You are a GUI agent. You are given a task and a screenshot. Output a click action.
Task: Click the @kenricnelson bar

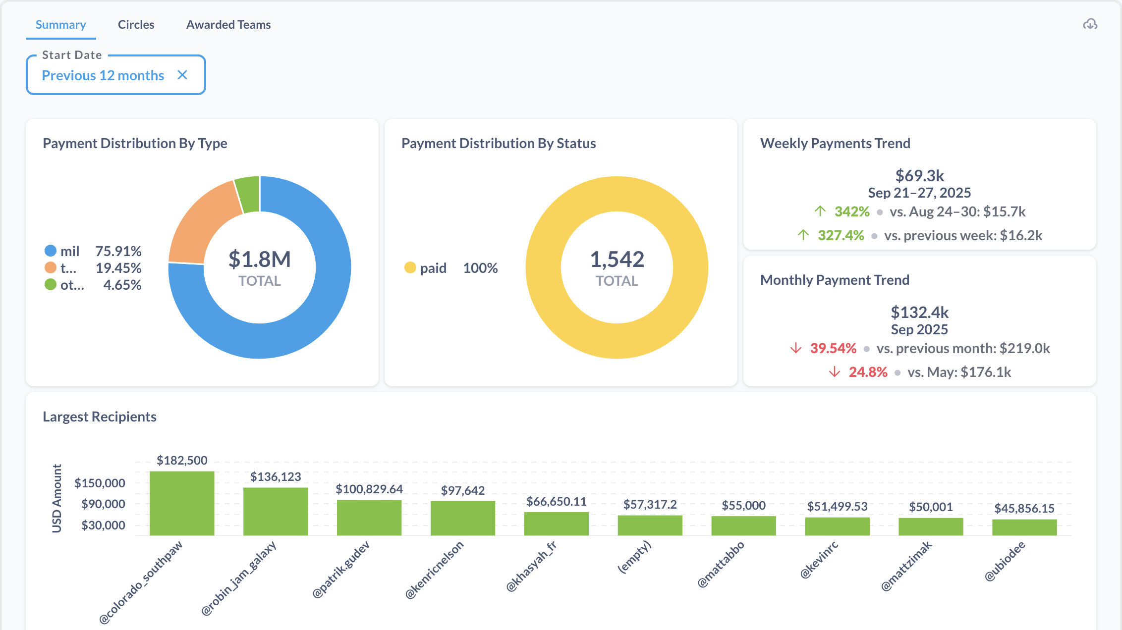point(463,518)
